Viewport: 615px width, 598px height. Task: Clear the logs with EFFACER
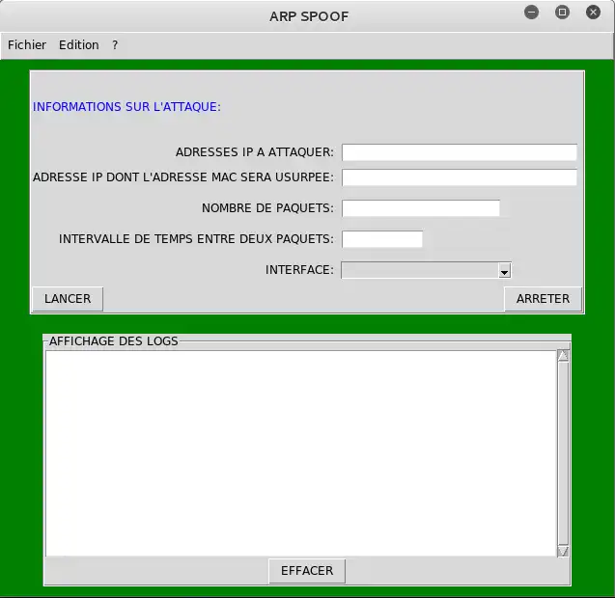point(307,571)
